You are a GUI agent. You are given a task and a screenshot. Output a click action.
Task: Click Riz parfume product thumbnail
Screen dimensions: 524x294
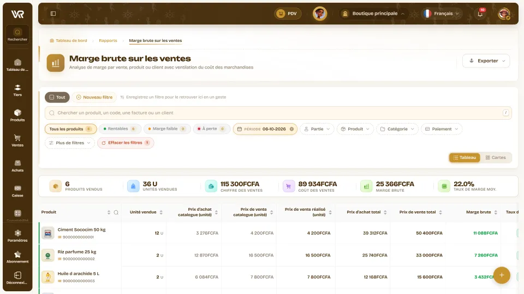[x=48, y=255]
